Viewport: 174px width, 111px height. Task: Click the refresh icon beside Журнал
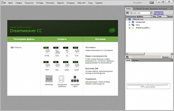(128, 57)
